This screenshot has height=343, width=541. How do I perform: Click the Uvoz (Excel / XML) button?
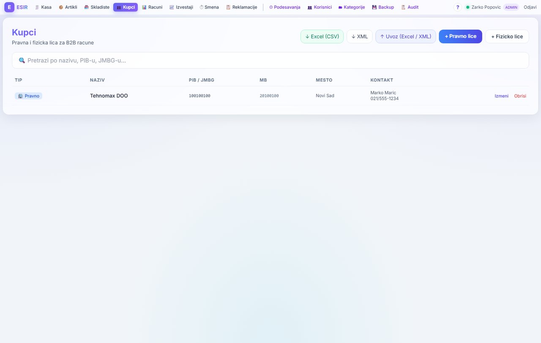(x=406, y=36)
